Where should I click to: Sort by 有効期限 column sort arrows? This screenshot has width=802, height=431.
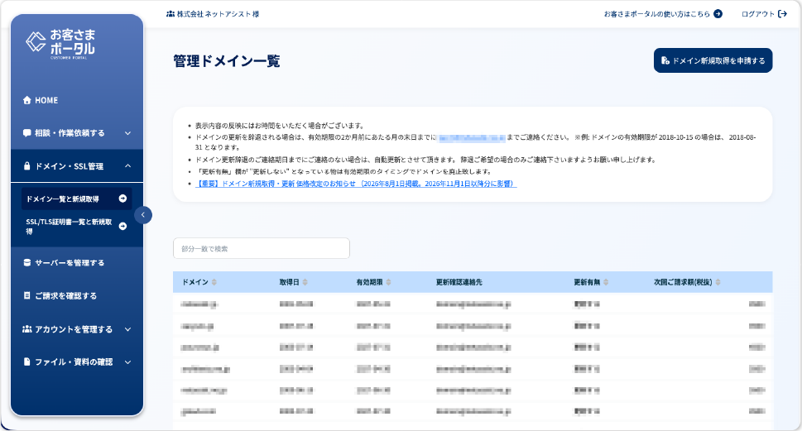pos(388,282)
